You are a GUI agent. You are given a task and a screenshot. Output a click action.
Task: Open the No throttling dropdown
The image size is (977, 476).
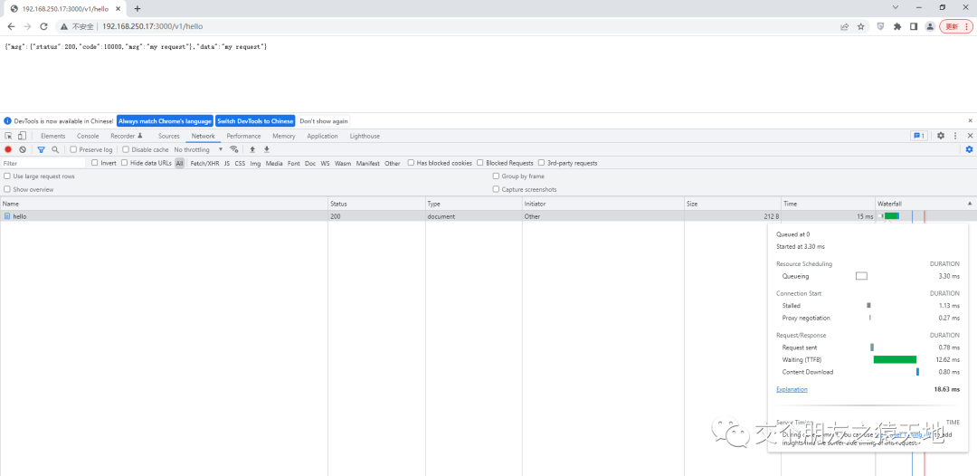click(198, 149)
